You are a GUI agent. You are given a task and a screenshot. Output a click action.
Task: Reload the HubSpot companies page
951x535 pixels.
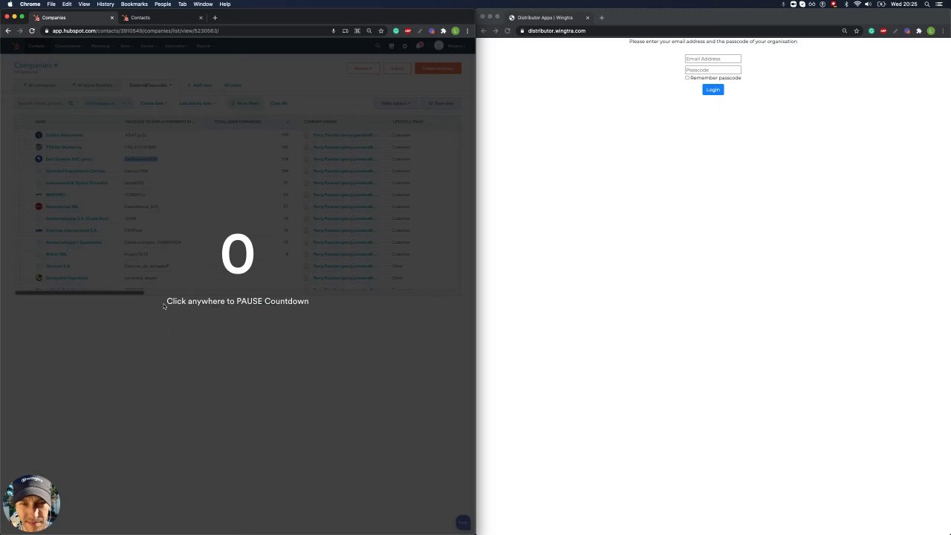click(x=31, y=30)
